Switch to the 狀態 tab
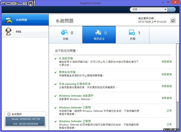Image resolution: width=181 pixels, height=132 pixels. (x=132, y=35)
